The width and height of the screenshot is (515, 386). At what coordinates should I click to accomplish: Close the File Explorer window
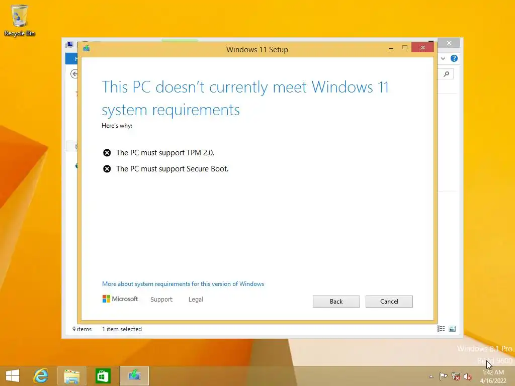tap(449, 43)
